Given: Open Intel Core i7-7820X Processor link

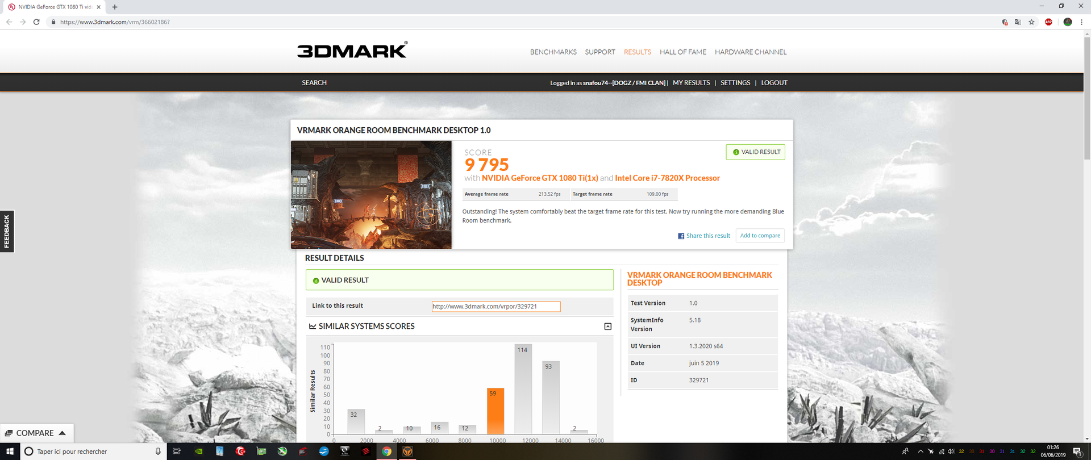Looking at the screenshot, I should [667, 178].
